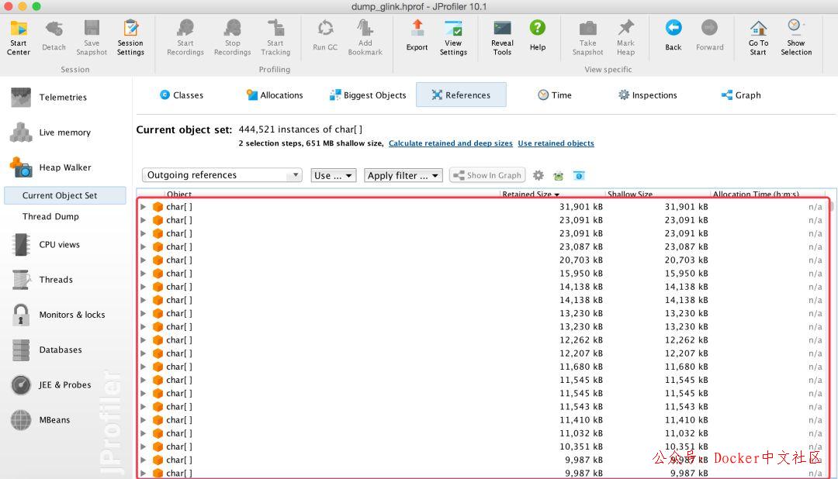Switch to the Biggest Objects tab
The image size is (838, 479).
click(x=368, y=95)
